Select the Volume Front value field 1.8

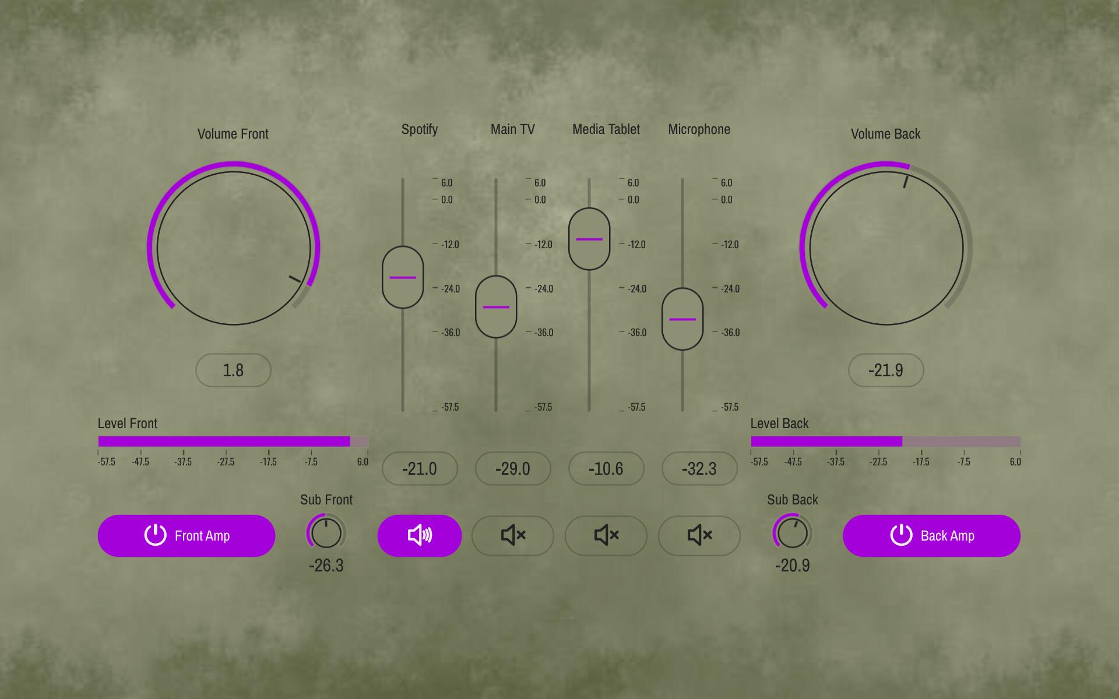click(233, 370)
